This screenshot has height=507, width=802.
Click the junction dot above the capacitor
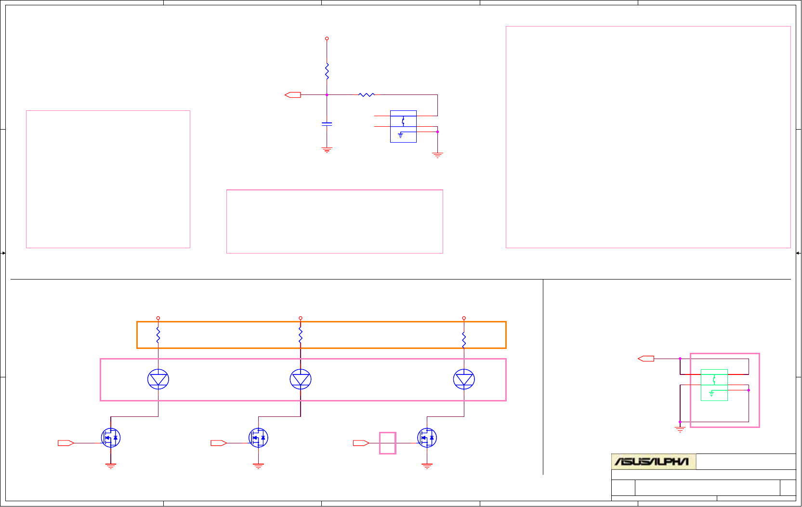coord(327,95)
